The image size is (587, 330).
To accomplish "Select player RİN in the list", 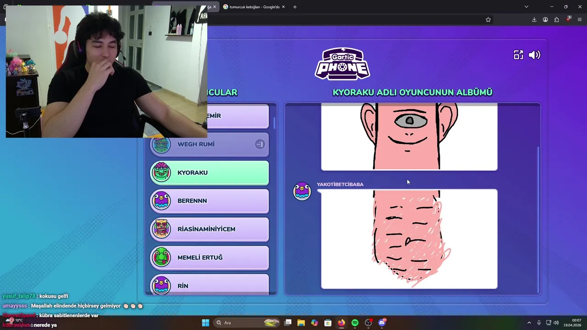I will 210,284.
